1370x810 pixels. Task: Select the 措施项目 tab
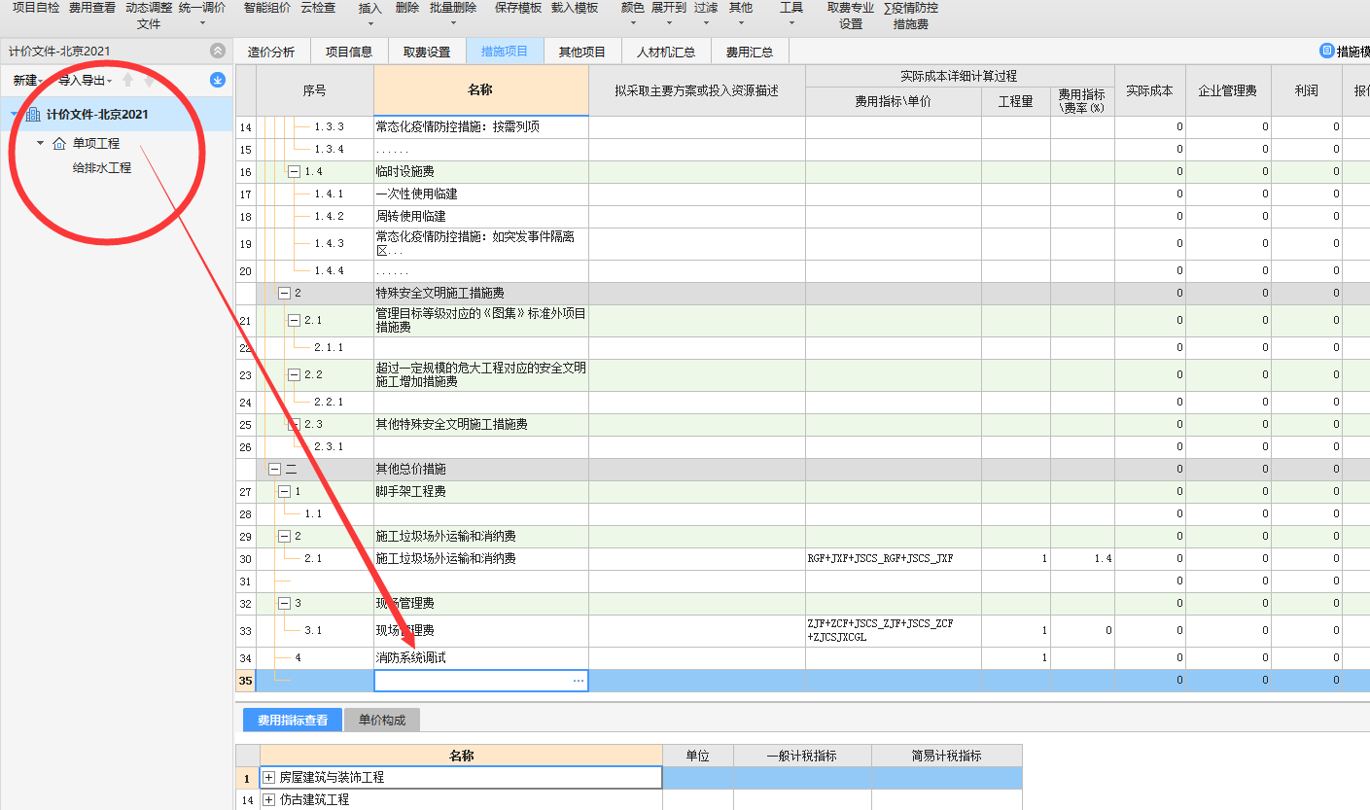[505, 52]
